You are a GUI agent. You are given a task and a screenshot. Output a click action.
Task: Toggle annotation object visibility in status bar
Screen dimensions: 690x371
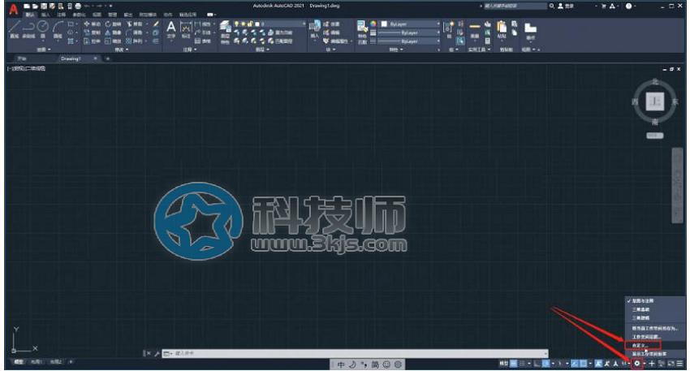598,364
